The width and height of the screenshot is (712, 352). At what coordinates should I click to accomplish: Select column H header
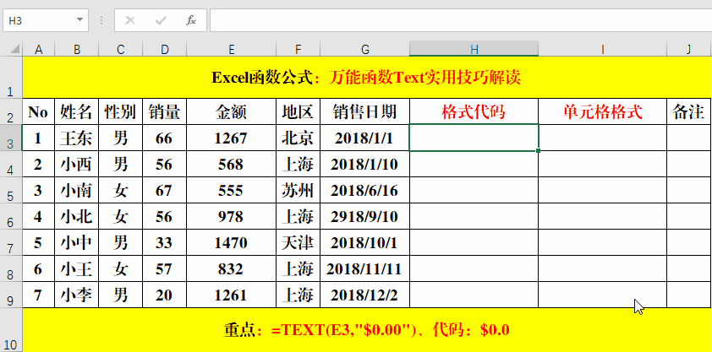(474, 49)
